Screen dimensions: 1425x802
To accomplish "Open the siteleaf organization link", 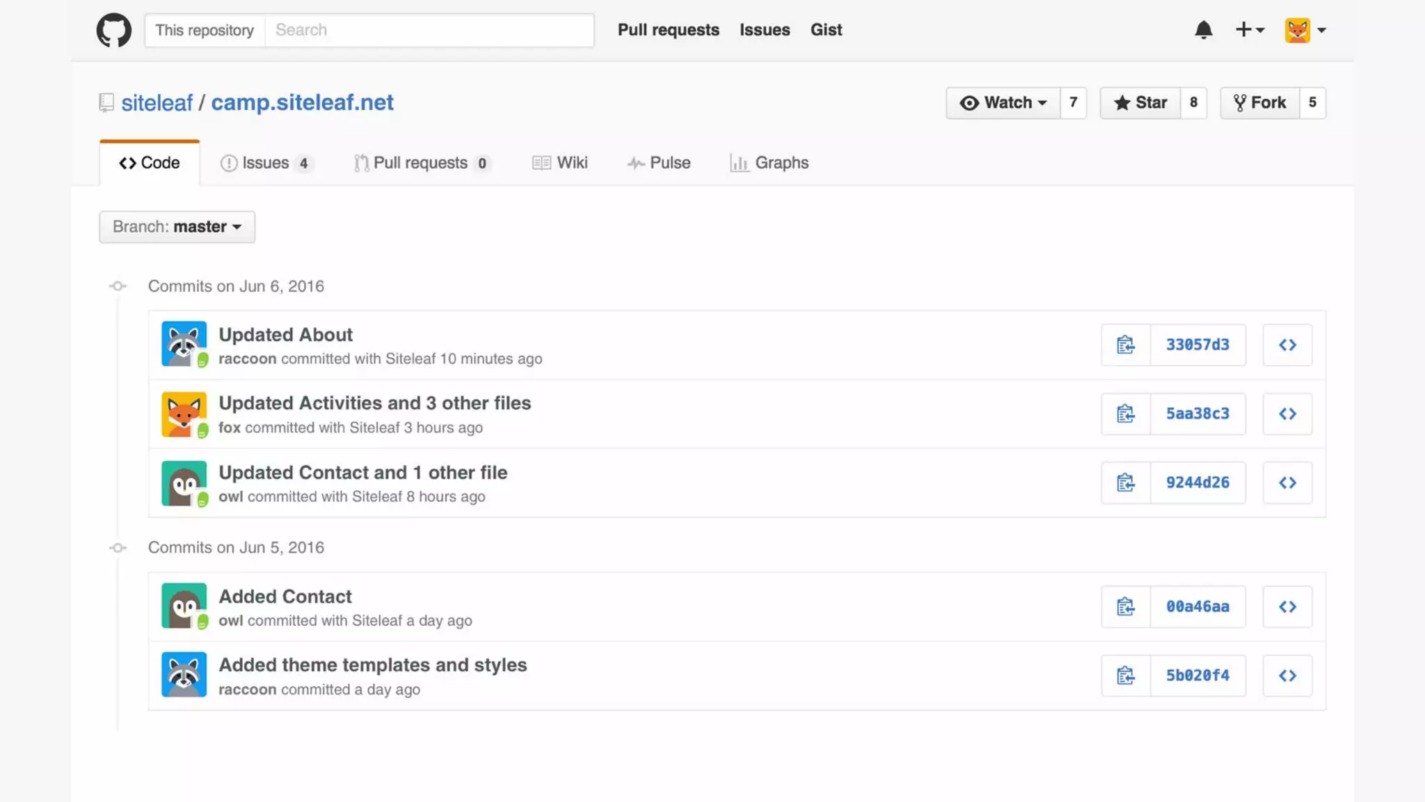I will tap(157, 103).
